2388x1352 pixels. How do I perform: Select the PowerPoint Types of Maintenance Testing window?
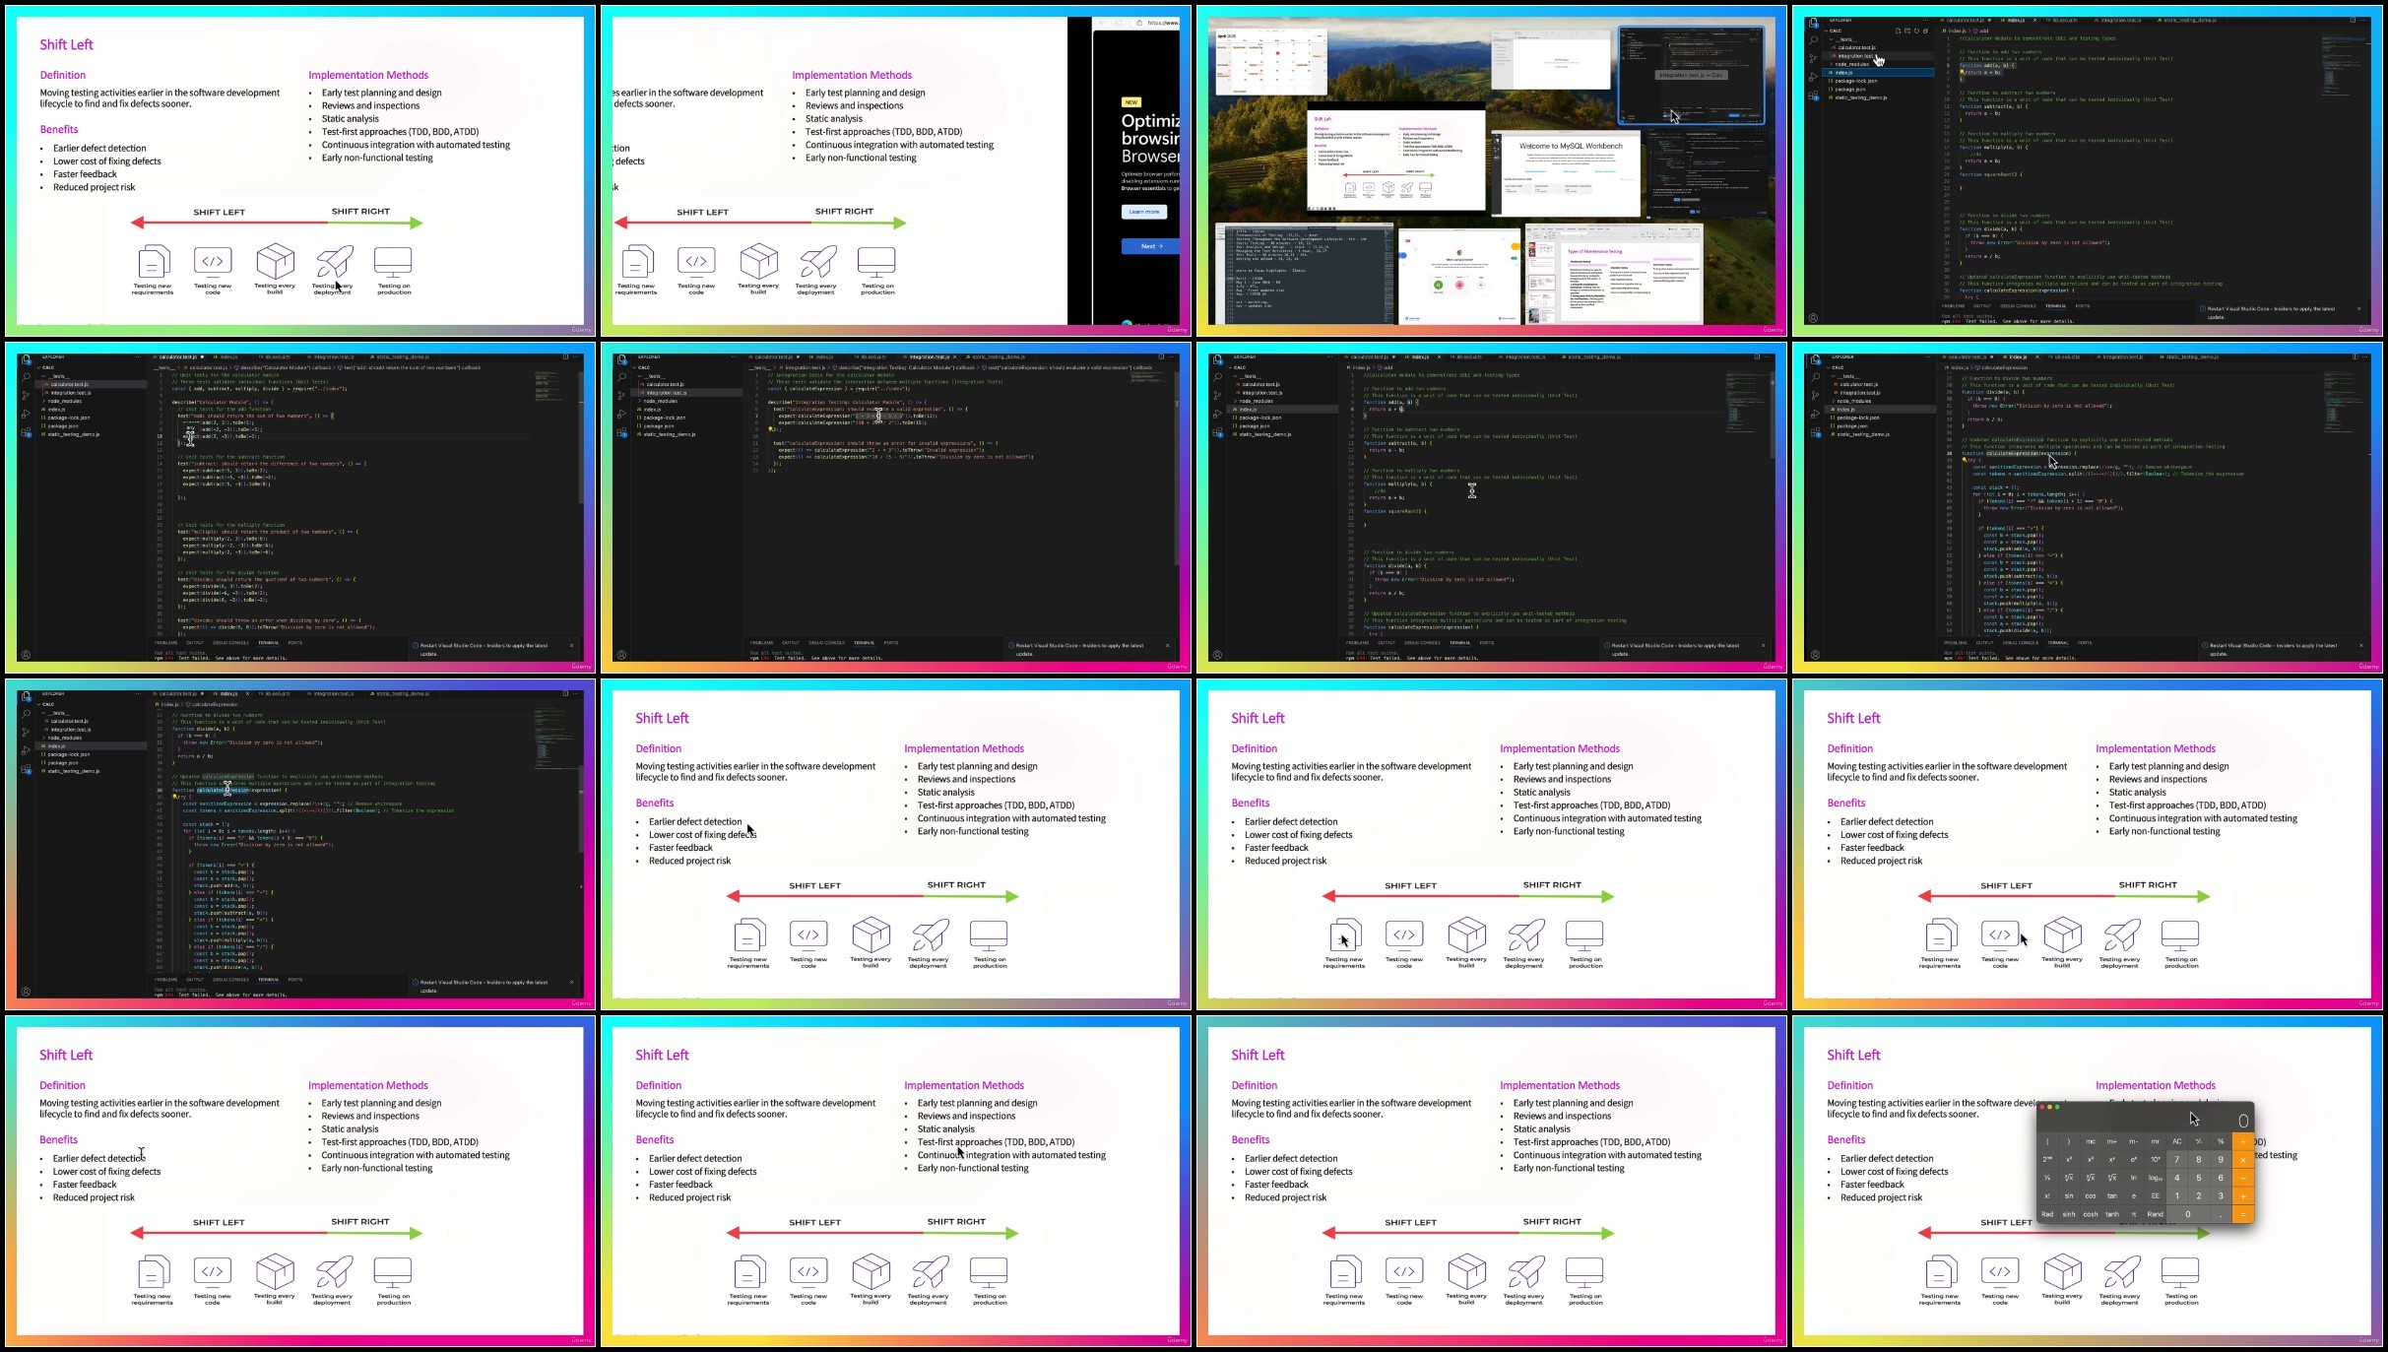(1614, 274)
